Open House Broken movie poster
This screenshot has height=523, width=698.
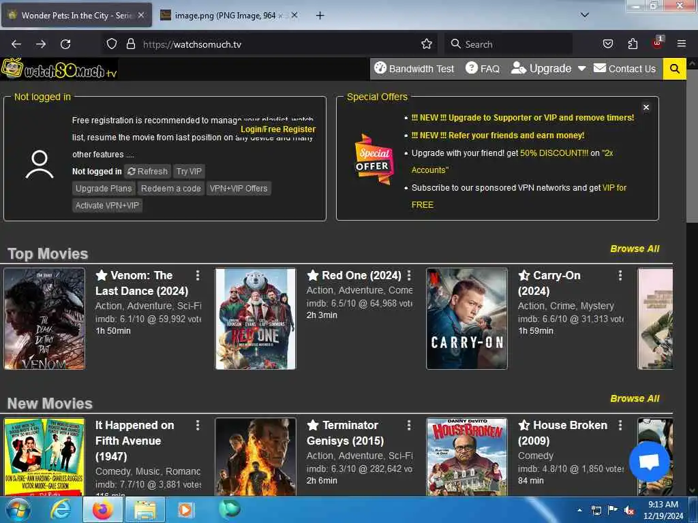[x=466, y=457]
